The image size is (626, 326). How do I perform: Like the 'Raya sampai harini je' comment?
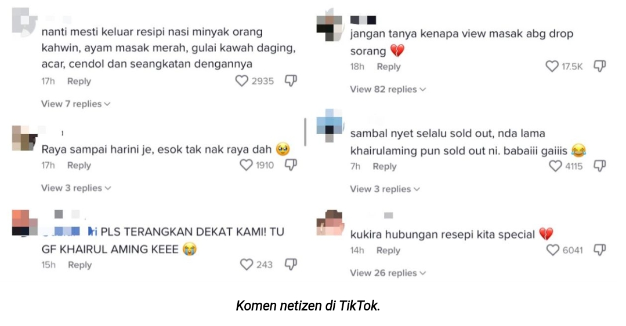click(x=246, y=165)
